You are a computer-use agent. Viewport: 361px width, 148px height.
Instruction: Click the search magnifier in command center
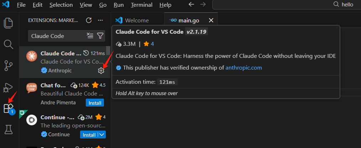point(336,4)
